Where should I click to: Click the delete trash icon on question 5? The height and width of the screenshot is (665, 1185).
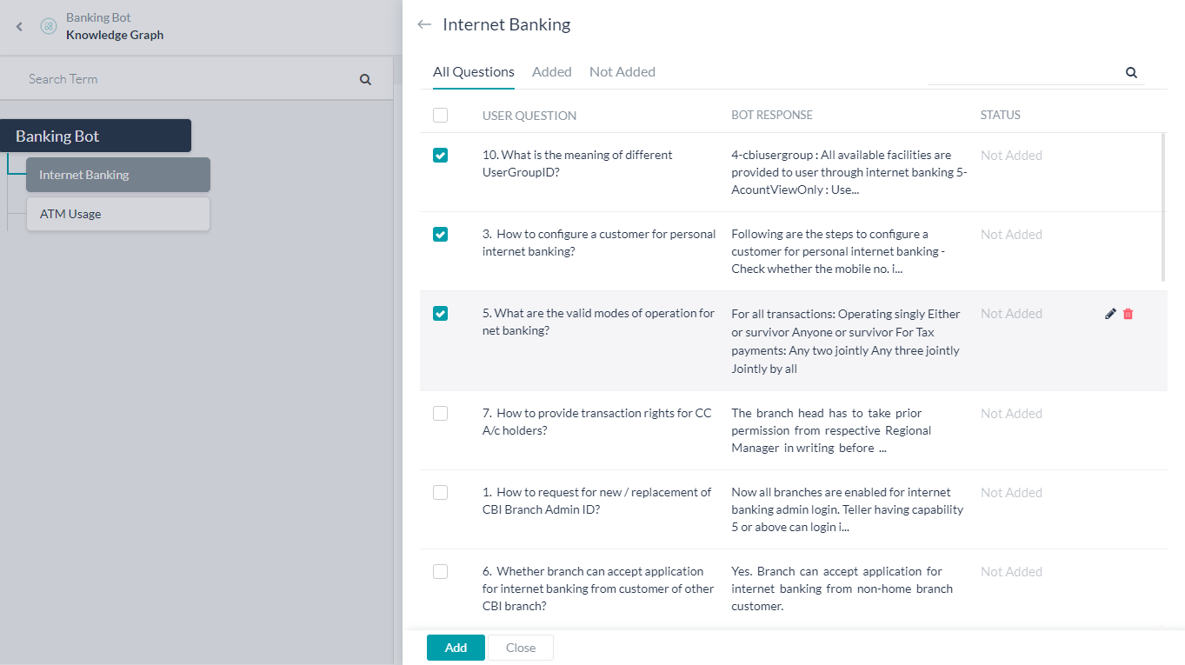pyautogui.click(x=1128, y=313)
